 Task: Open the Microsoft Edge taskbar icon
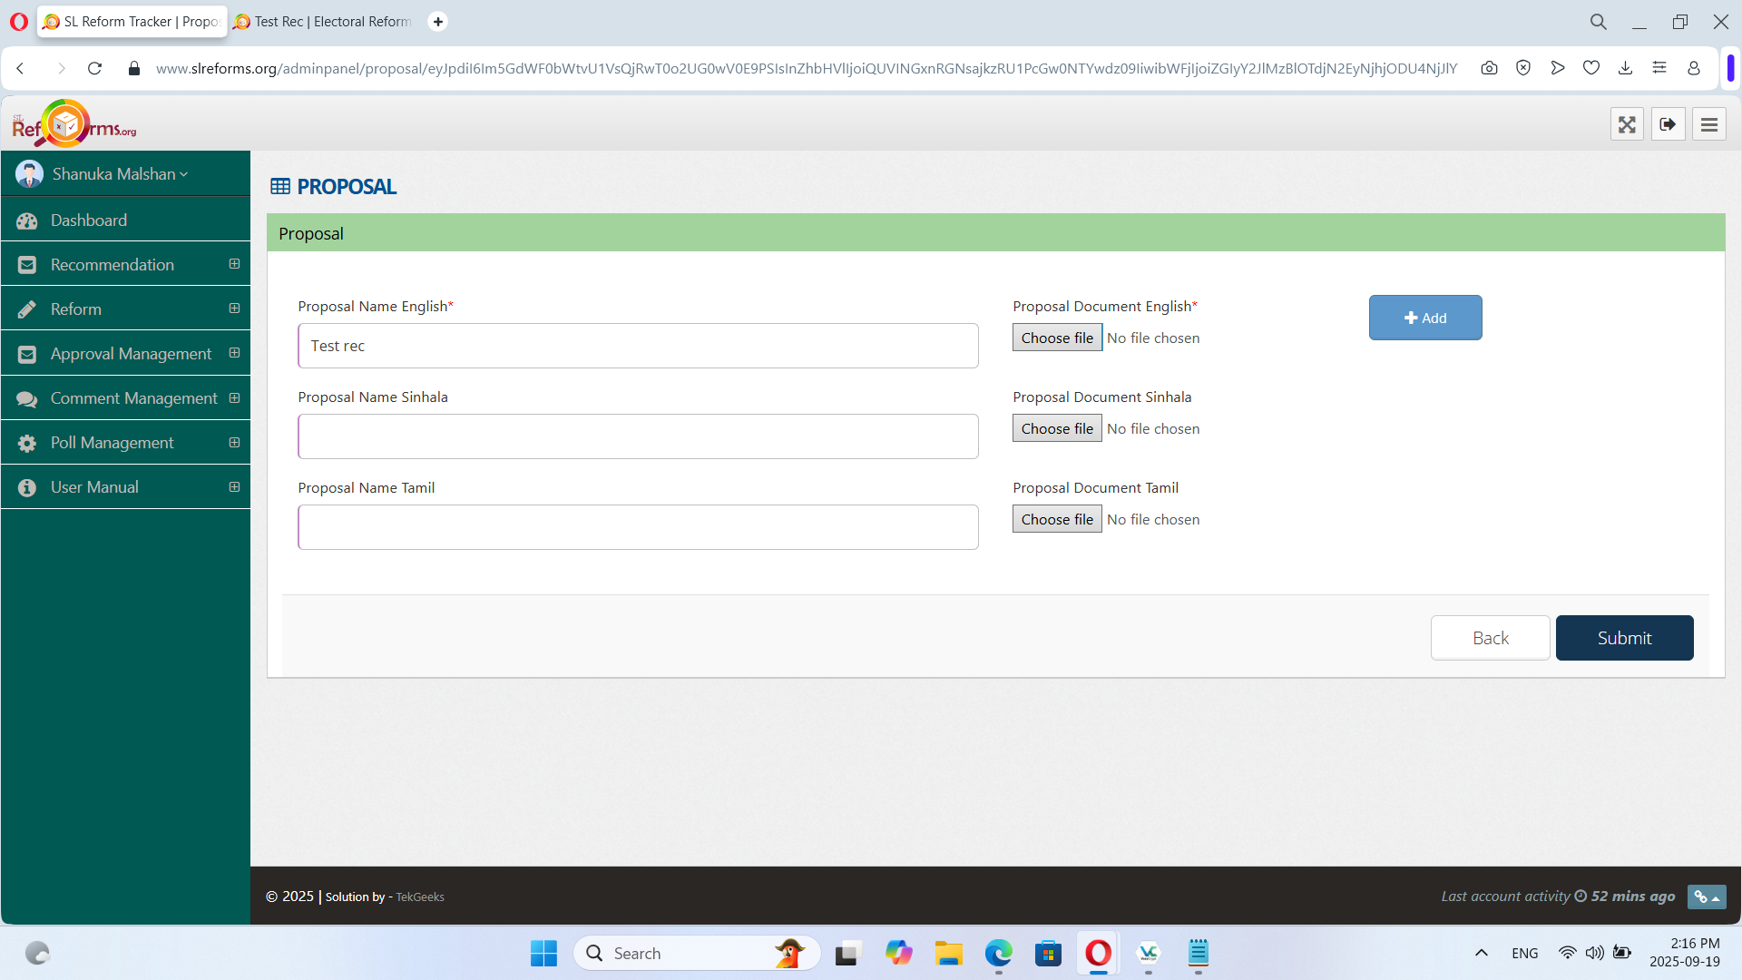coord(998,953)
